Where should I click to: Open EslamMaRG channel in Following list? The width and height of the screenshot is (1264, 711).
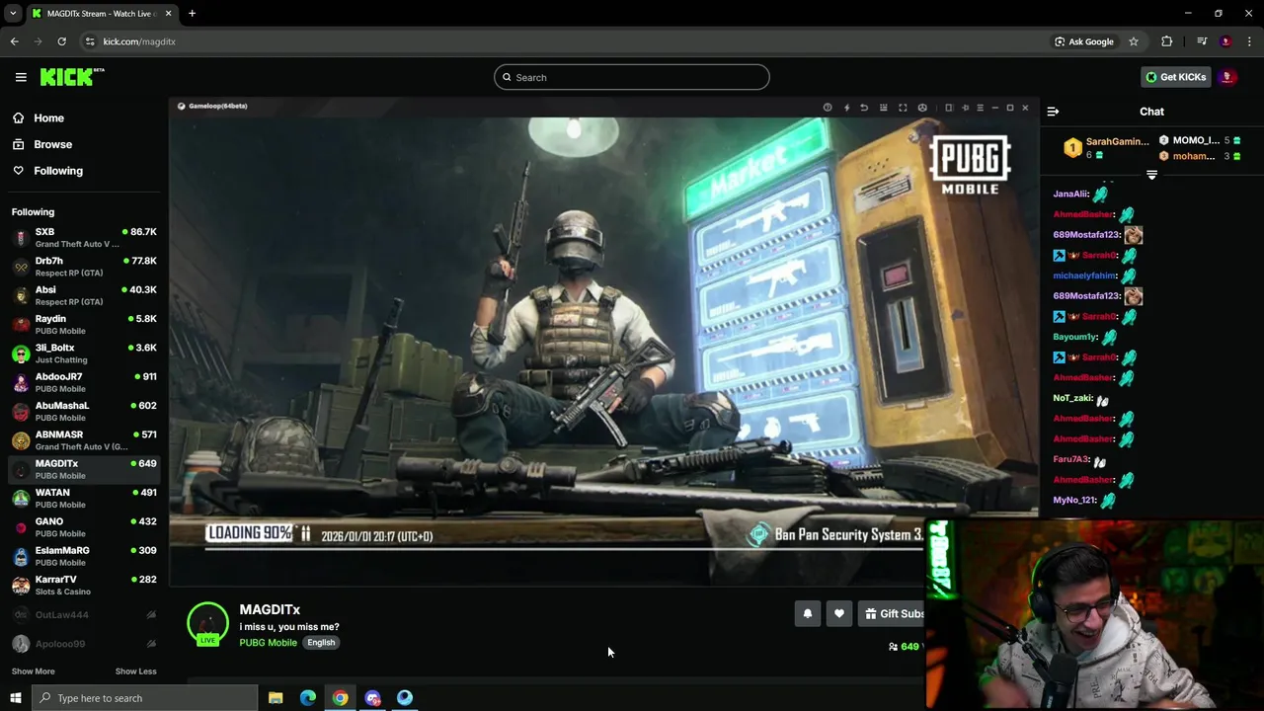(84, 556)
